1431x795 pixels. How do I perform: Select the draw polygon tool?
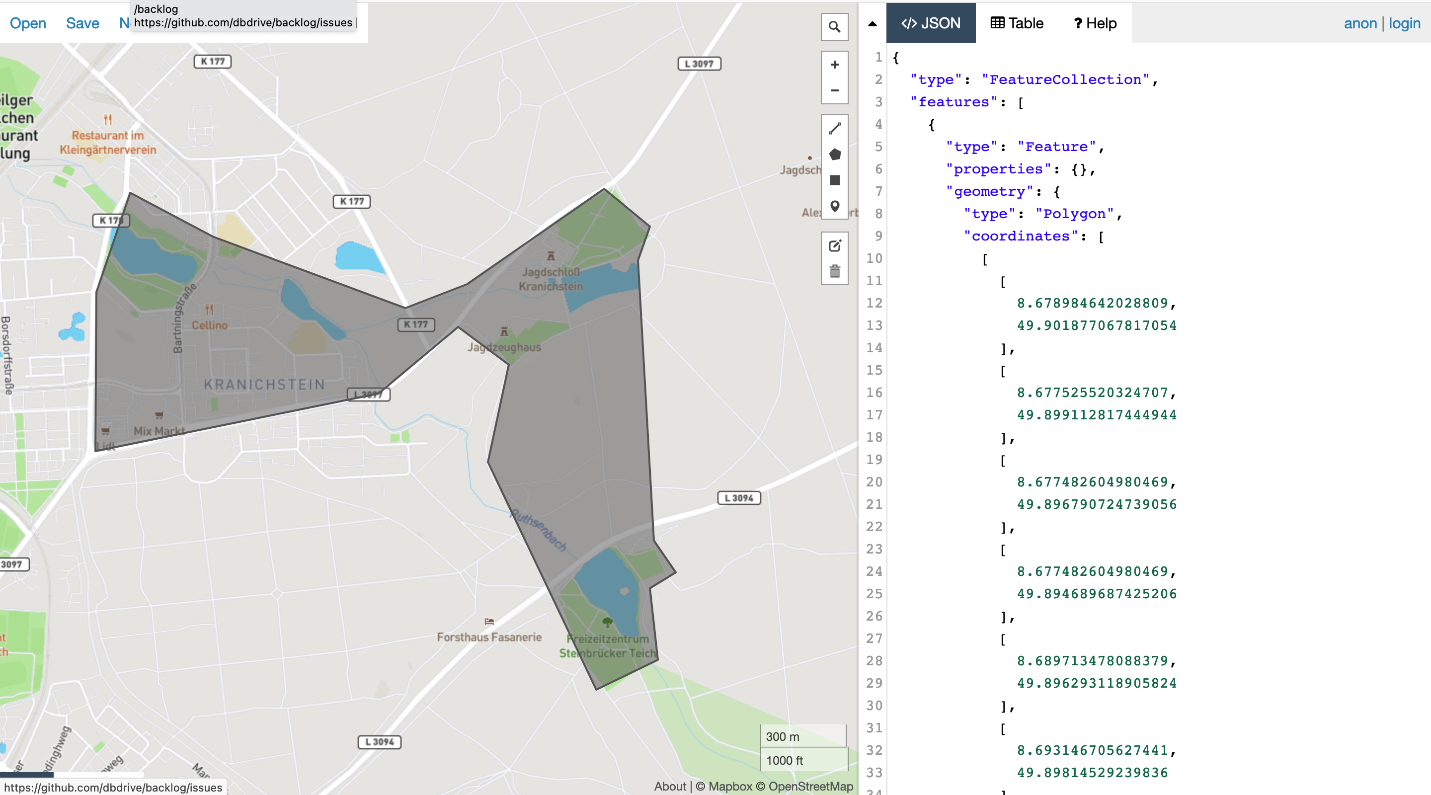(x=834, y=155)
